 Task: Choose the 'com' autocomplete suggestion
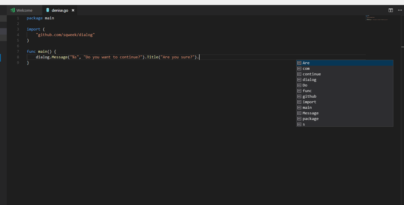345,68
